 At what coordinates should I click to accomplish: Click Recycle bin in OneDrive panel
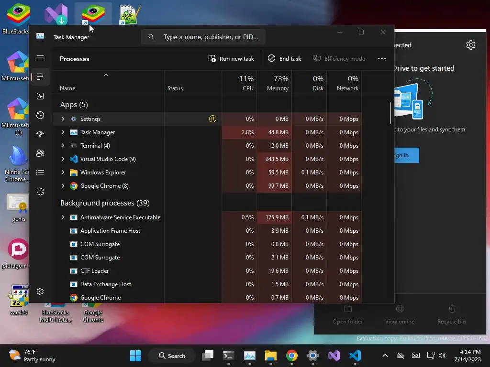(x=452, y=315)
